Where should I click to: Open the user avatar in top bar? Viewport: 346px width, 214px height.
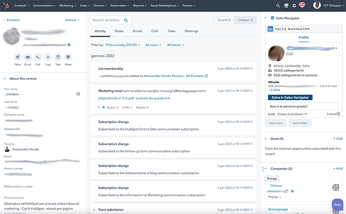317,5
